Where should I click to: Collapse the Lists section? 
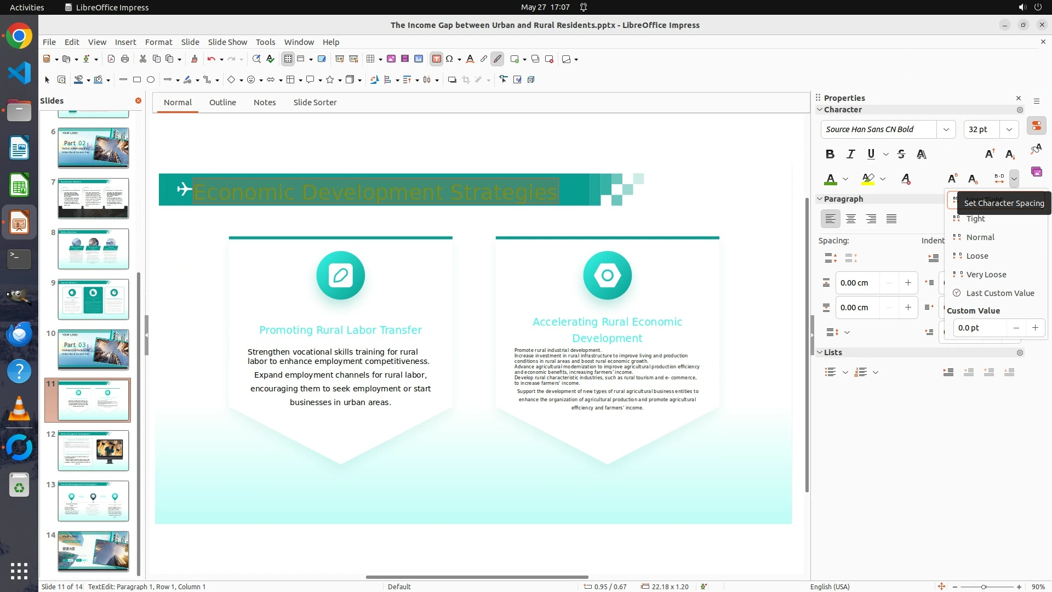point(820,352)
